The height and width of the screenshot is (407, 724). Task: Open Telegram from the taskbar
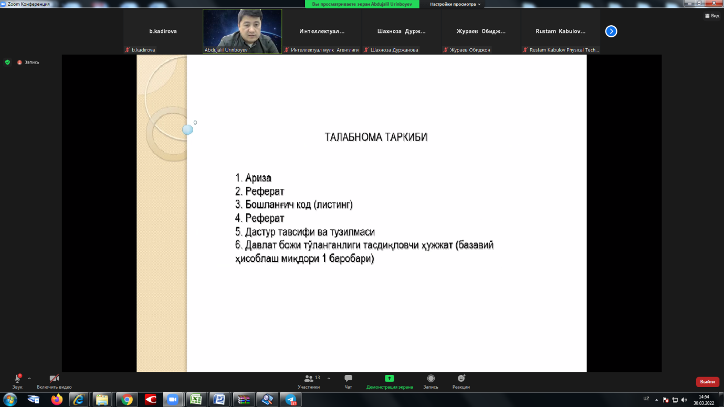coord(290,400)
